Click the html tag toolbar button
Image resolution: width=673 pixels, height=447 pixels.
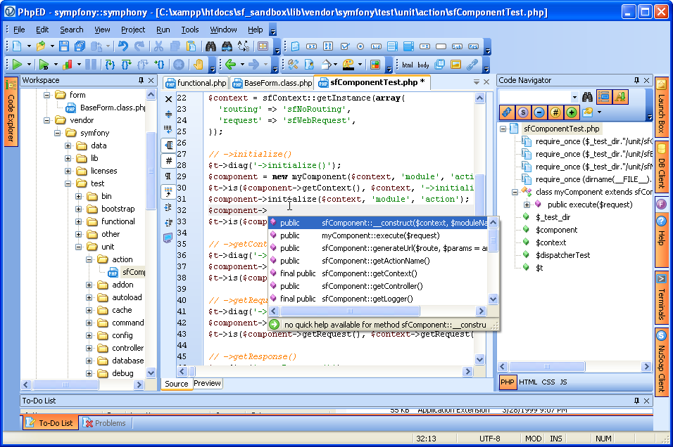[408, 65]
